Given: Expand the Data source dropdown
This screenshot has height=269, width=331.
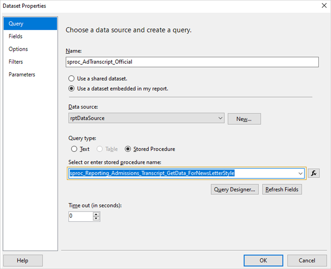Looking at the screenshot, I should pyautogui.click(x=219, y=118).
